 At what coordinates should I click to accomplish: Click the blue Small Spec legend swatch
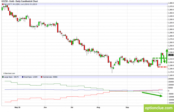(x=23, y=77)
